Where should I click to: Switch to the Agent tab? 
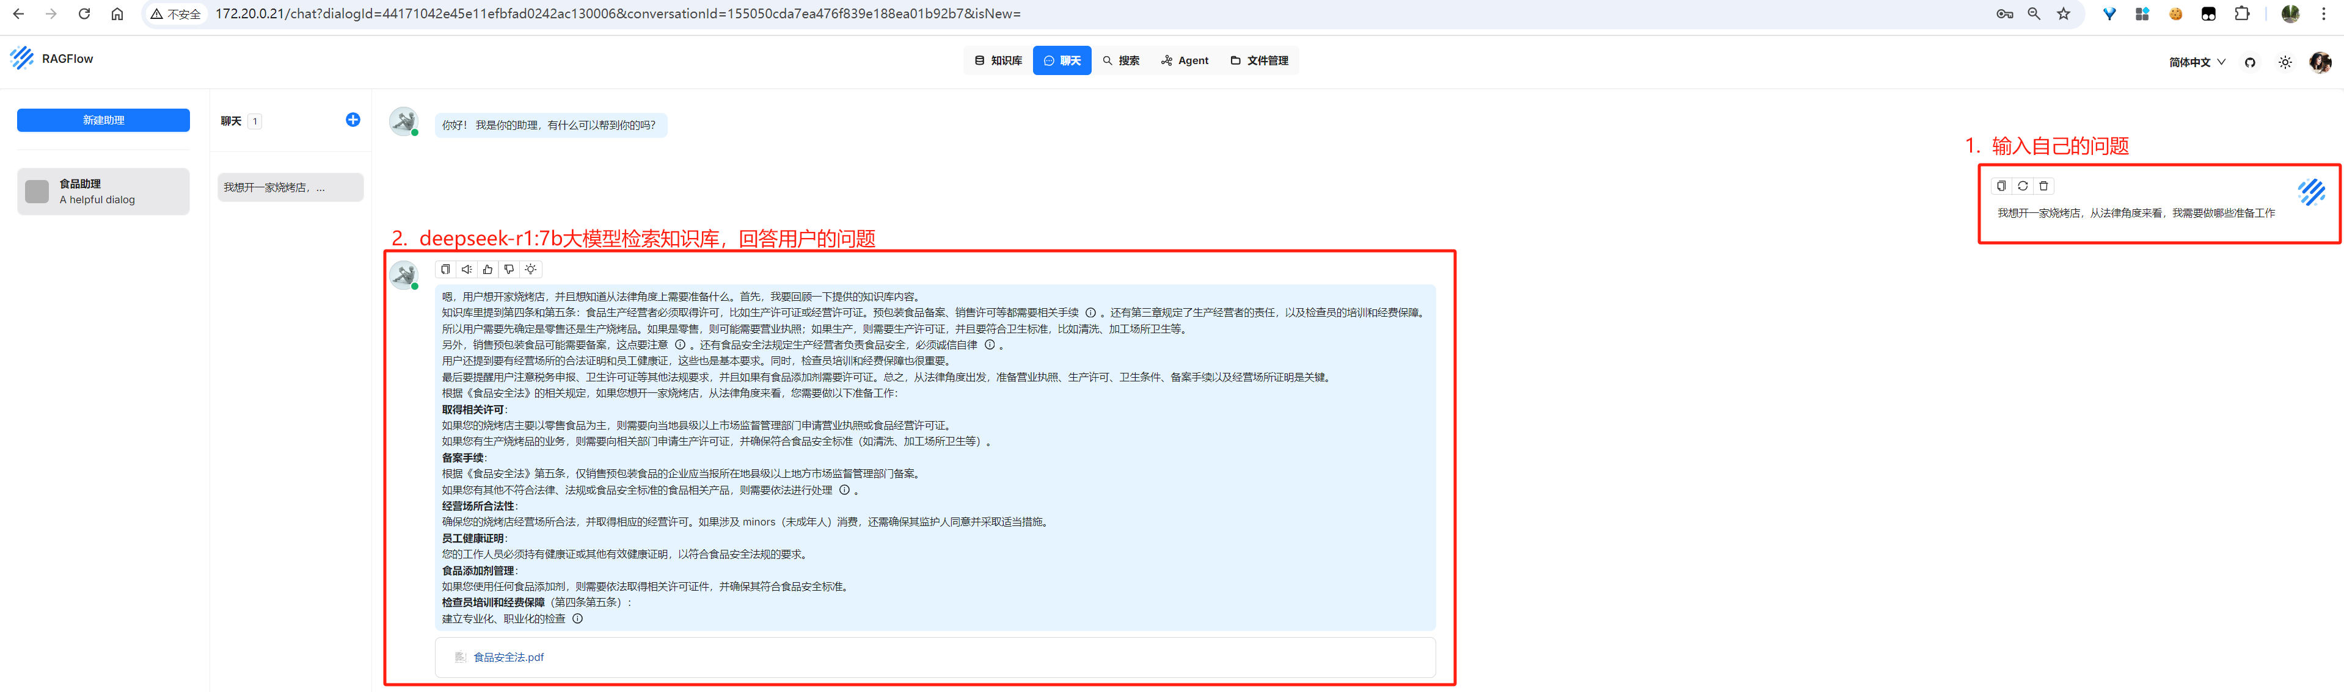pos(1185,61)
